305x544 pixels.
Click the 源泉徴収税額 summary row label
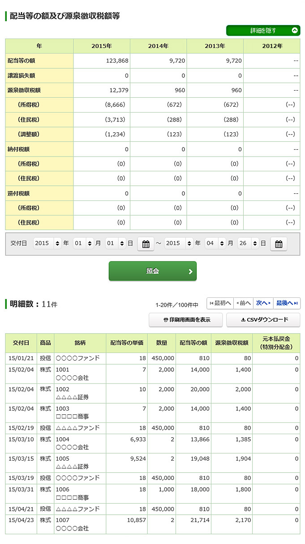[x=39, y=90]
